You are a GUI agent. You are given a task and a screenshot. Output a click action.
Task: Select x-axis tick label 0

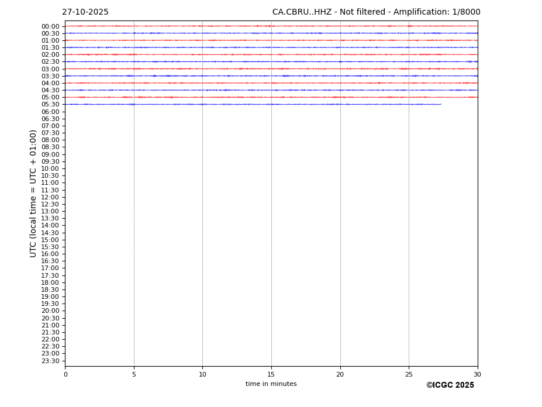pos(65,375)
